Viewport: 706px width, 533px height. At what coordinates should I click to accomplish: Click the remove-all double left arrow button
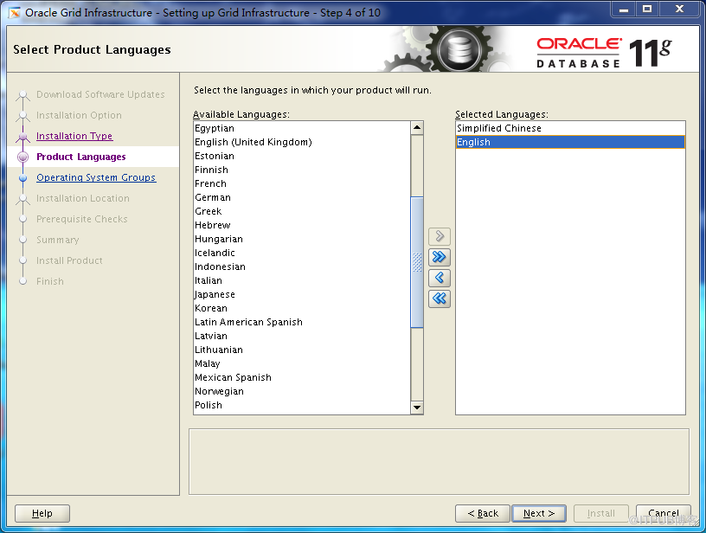point(440,299)
